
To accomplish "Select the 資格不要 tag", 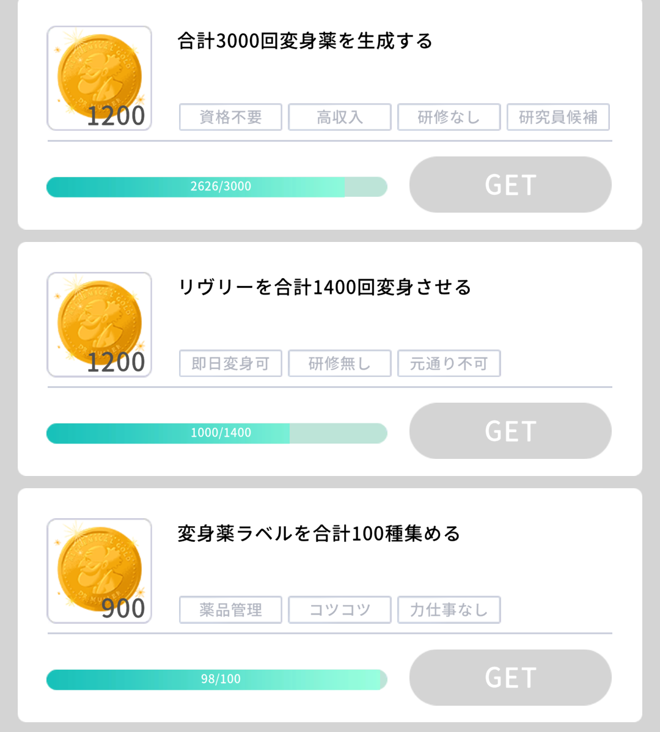I will point(230,117).
